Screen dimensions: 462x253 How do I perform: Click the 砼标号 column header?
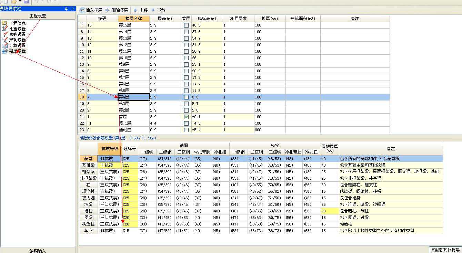[x=130, y=149]
